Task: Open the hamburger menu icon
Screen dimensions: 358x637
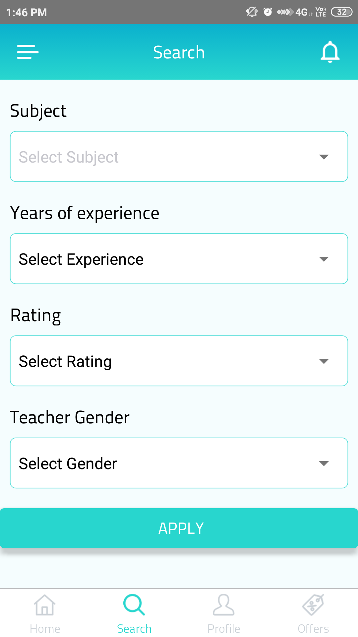Action: pos(28,52)
